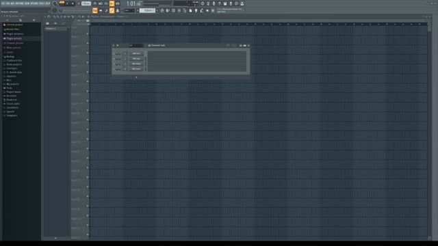Click the 1:01:00 time display

click(133, 3)
